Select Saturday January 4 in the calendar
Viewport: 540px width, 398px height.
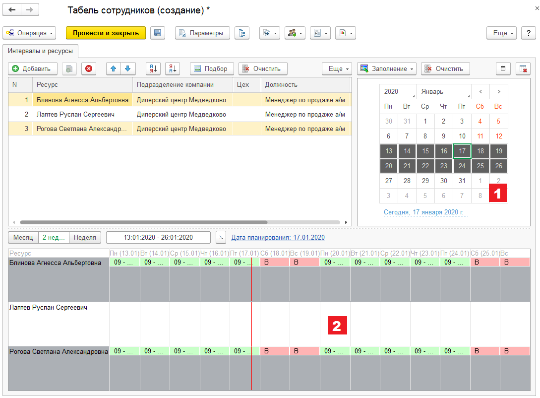pos(480,121)
